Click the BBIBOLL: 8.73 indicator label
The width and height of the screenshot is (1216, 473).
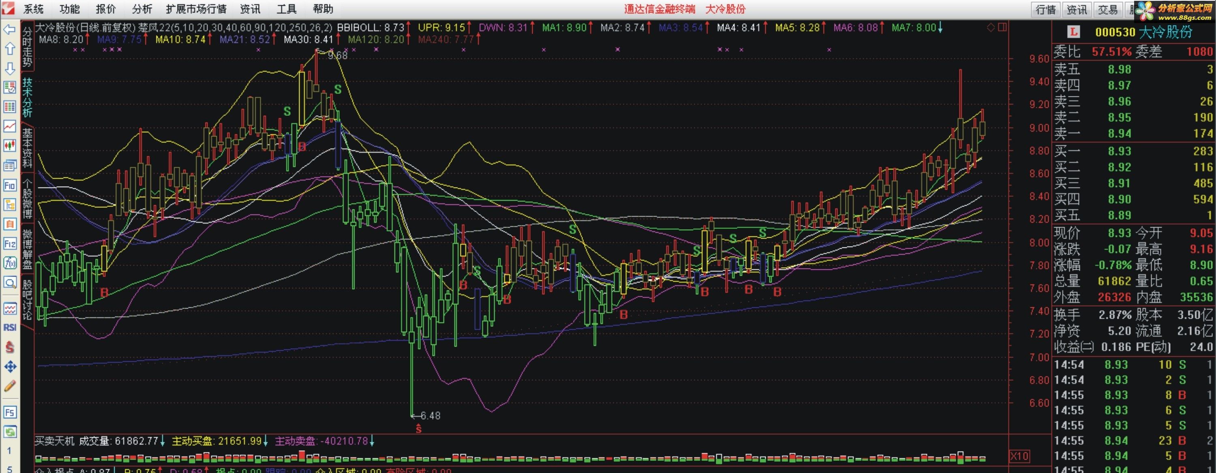(x=370, y=28)
